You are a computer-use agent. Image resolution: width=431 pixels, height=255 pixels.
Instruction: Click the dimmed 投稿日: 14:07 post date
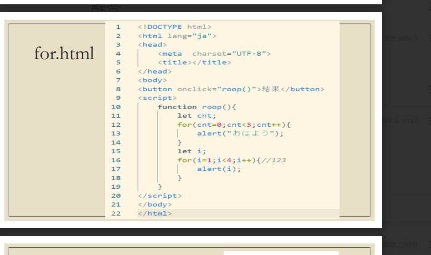[400, 121]
